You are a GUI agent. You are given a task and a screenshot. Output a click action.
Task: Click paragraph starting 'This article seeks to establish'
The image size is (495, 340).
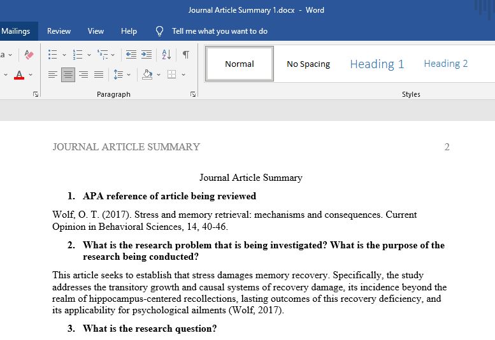[249, 293]
